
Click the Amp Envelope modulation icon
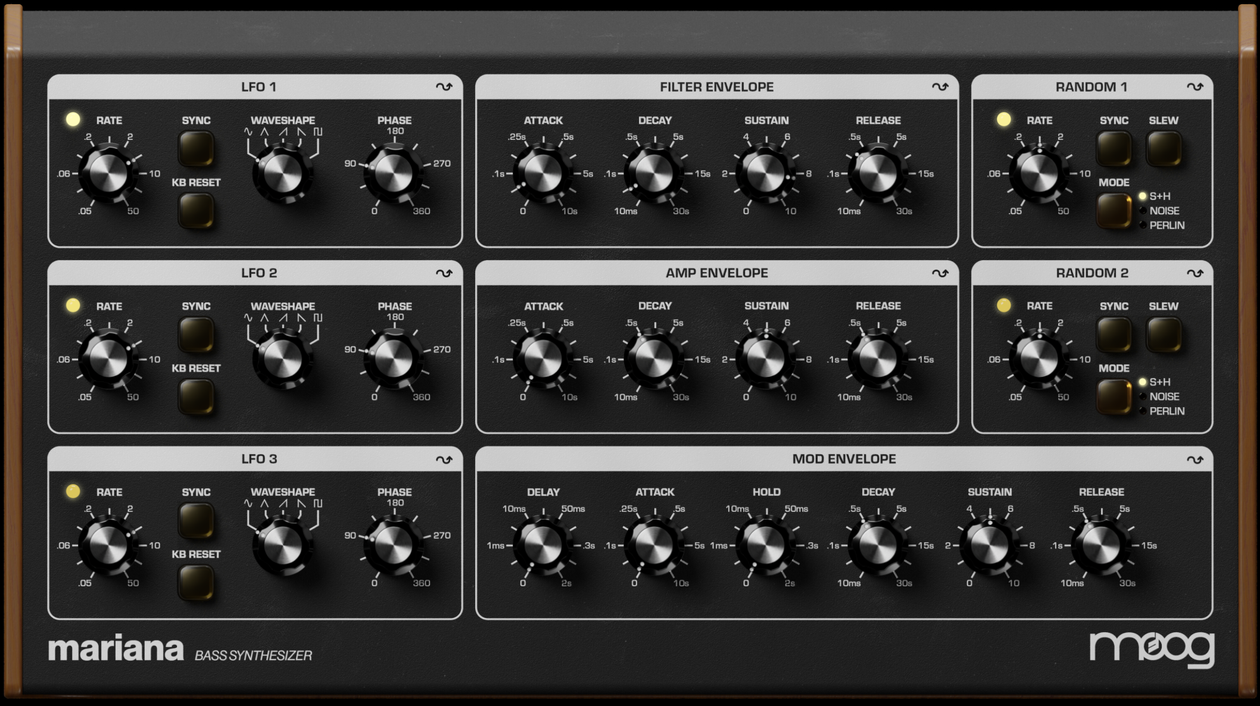coord(940,273)
